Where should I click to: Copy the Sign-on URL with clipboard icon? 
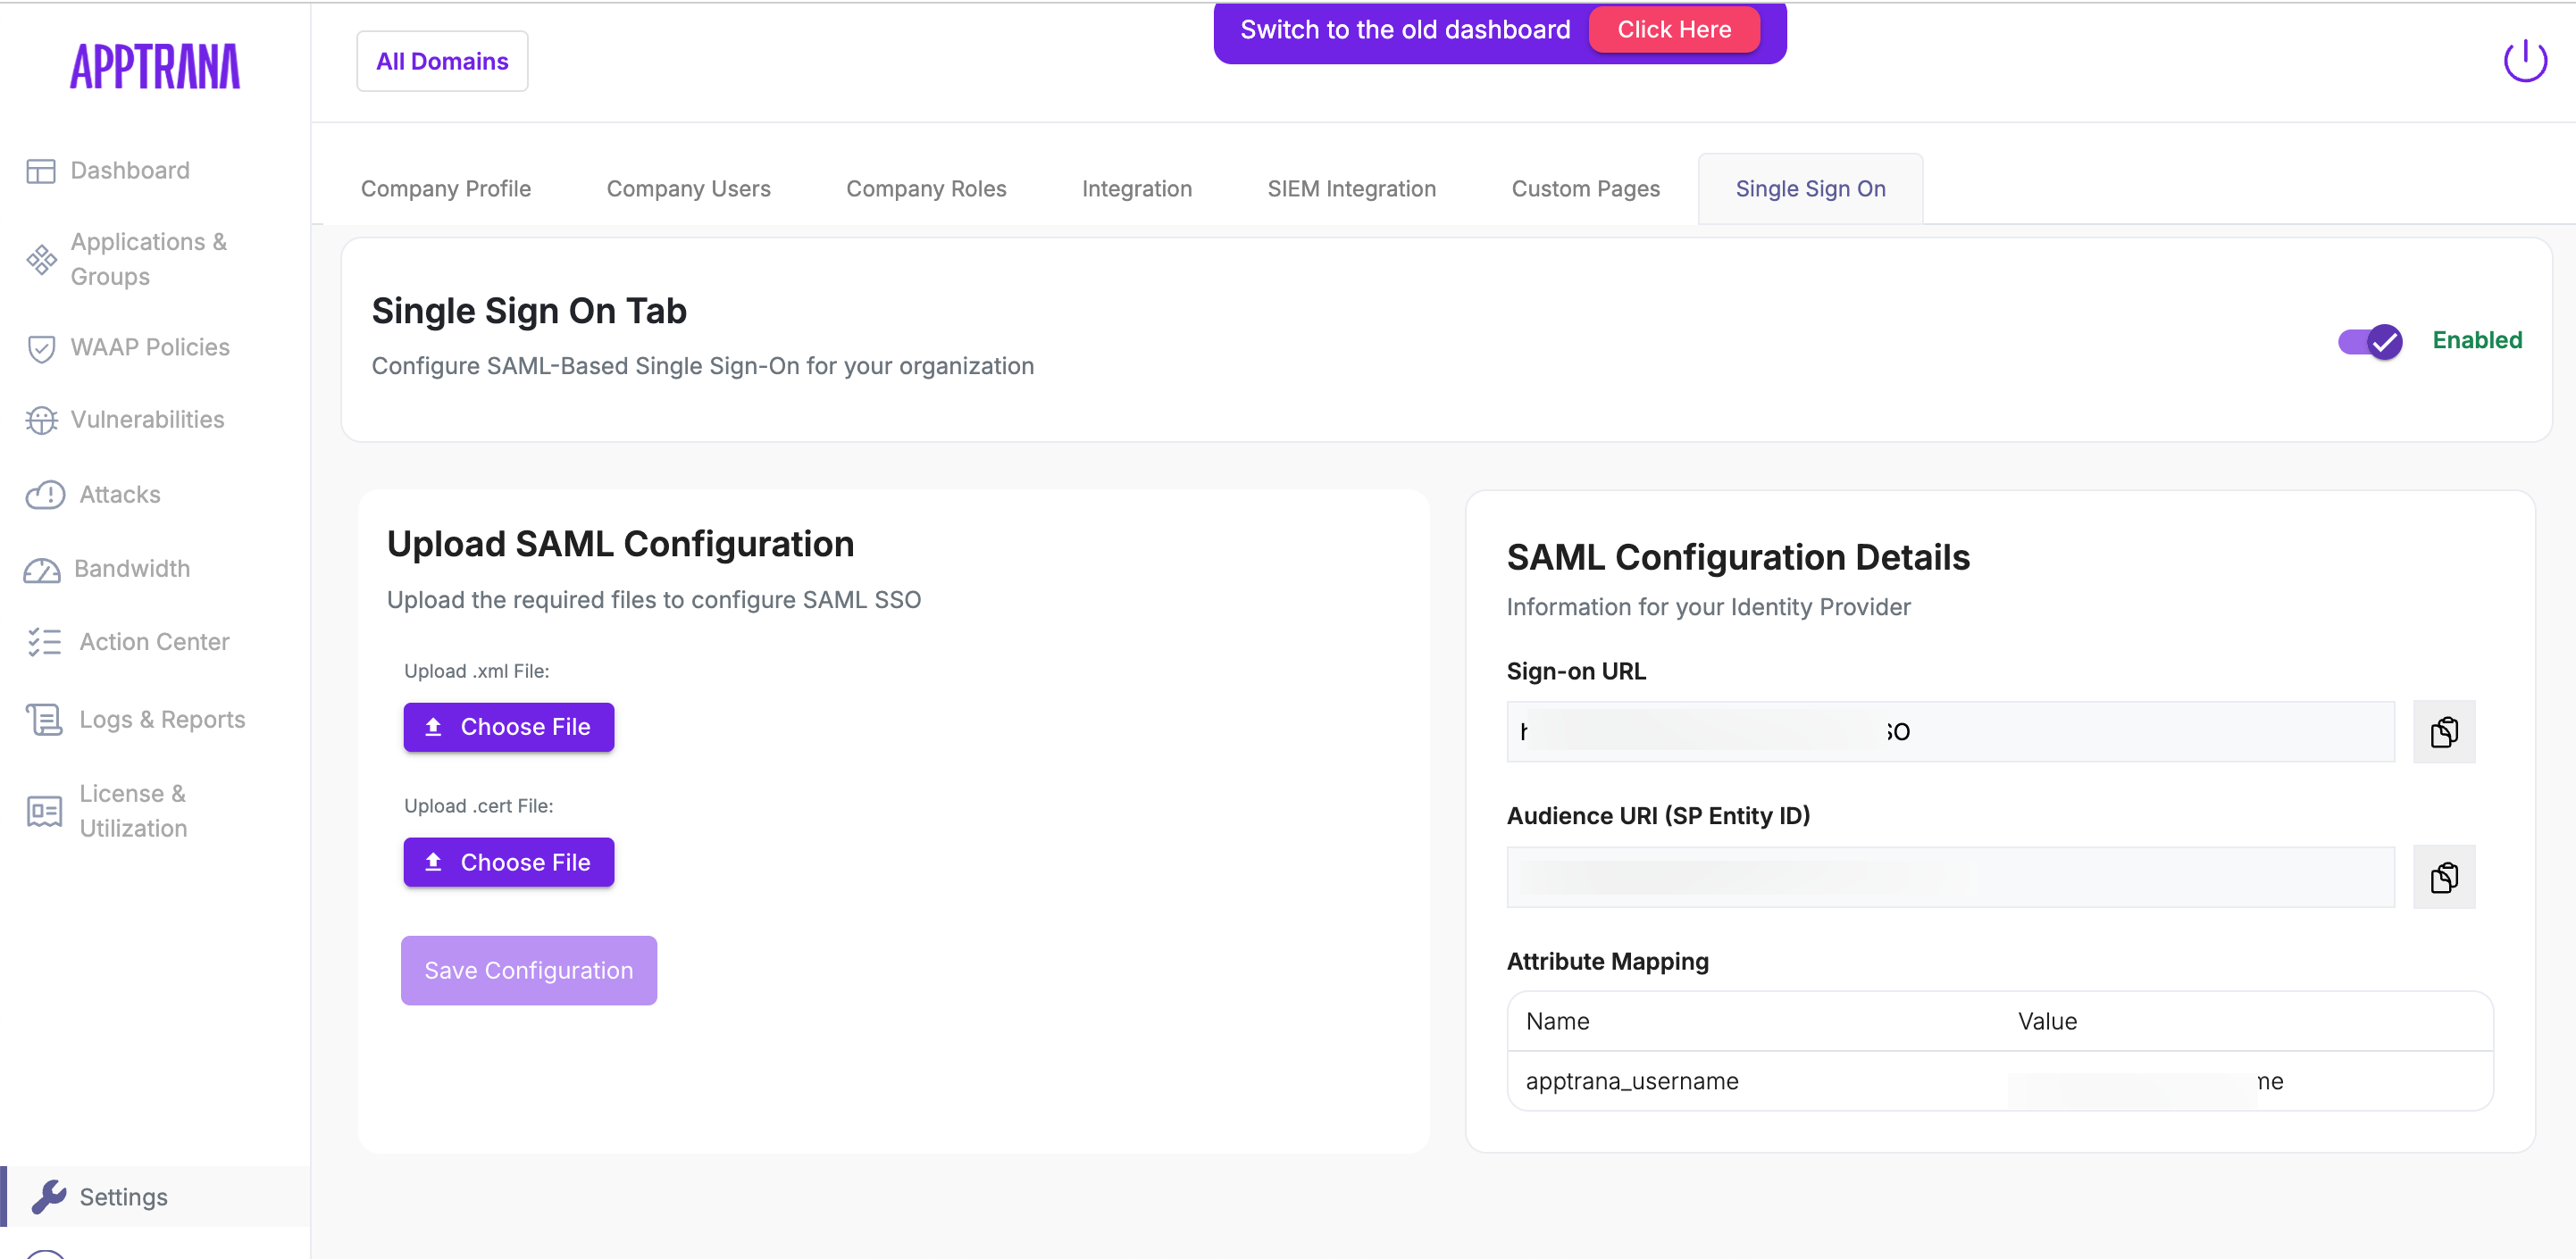pos(2443,732)
